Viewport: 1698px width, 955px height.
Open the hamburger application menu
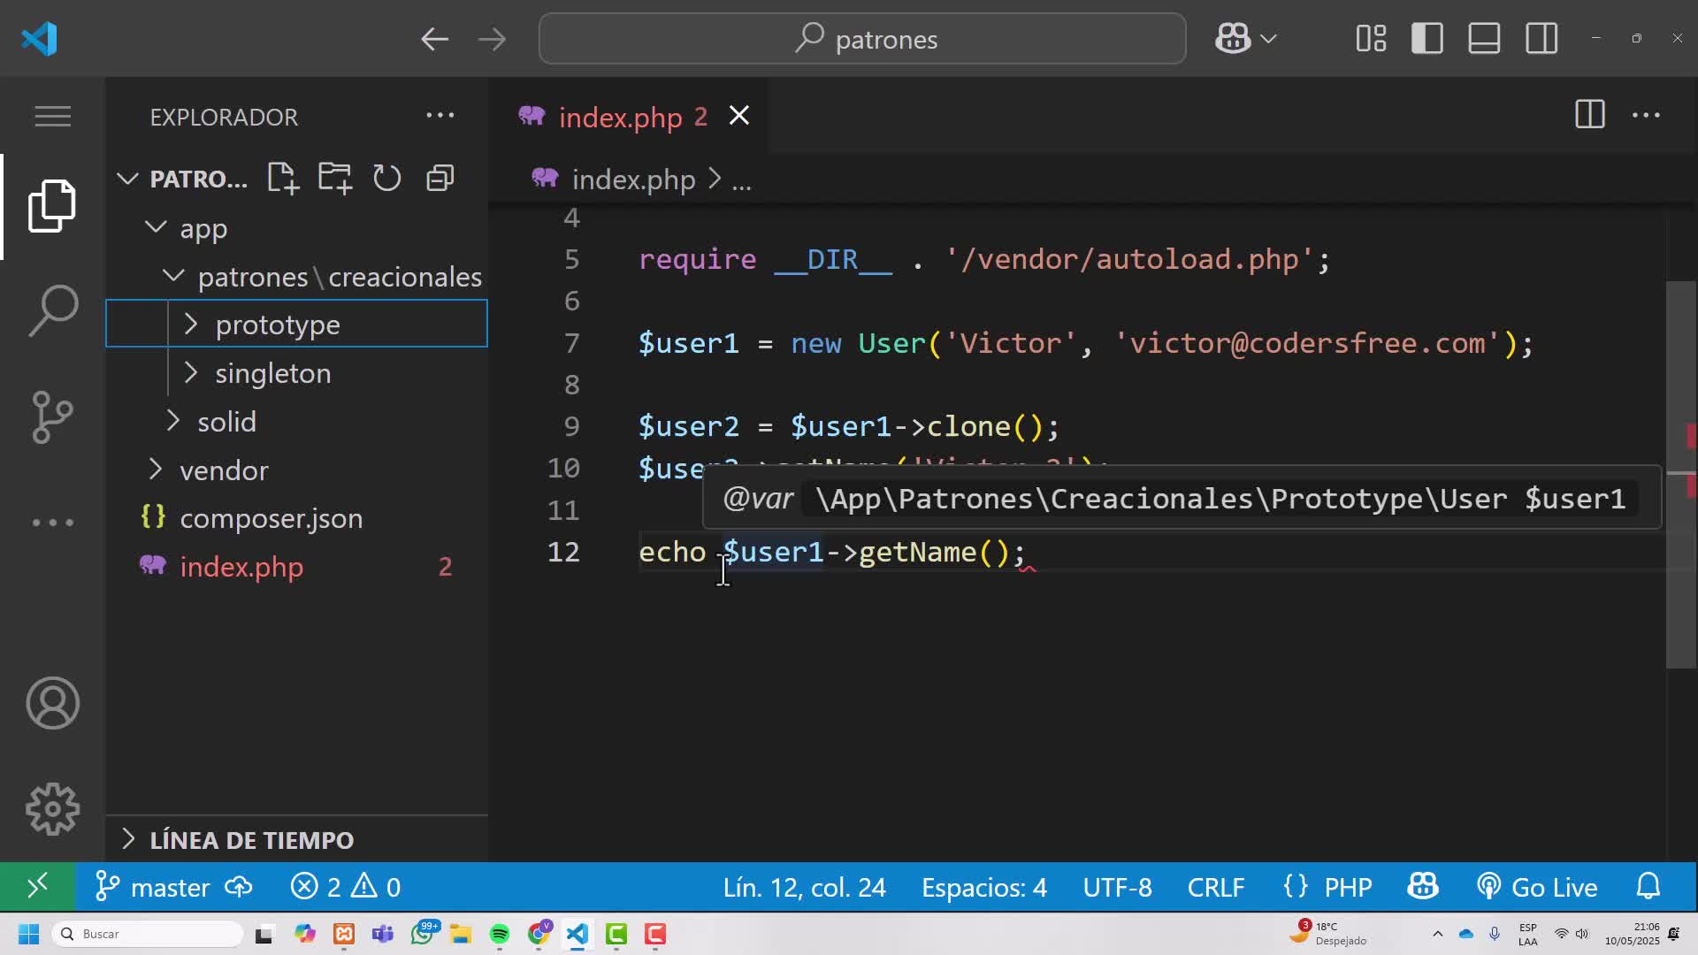click(x=52, y=116)
